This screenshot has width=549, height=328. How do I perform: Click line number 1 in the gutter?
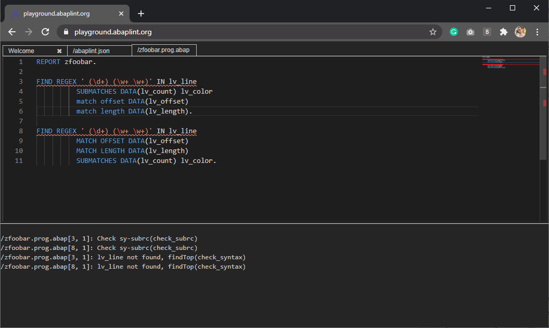(x=21, y=61)
